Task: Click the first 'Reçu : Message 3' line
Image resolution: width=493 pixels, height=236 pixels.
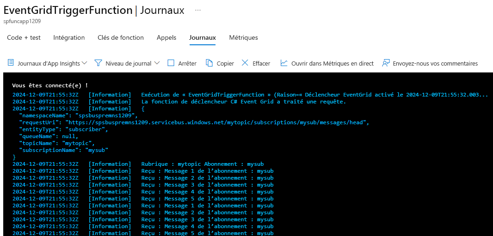Action: (143, 185)
